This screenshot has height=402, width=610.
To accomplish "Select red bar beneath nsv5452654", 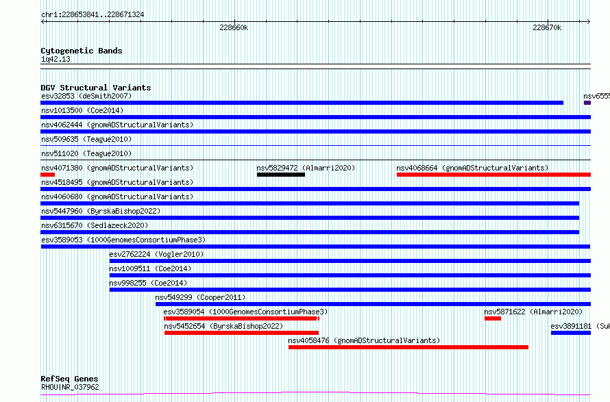I will pyautogui.click(x=241, y=333).
